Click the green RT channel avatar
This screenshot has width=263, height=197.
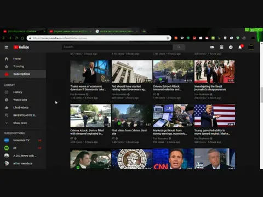click(7, 148)
